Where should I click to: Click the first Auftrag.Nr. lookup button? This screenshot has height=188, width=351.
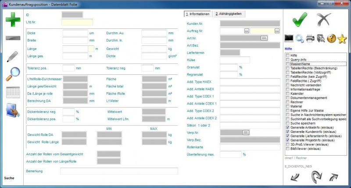pos(247,31)
